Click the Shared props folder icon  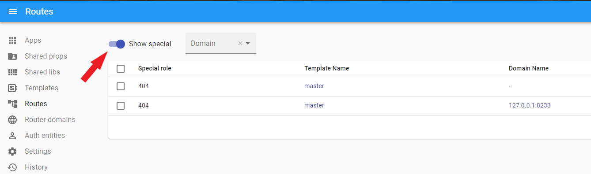coord(12,56)
